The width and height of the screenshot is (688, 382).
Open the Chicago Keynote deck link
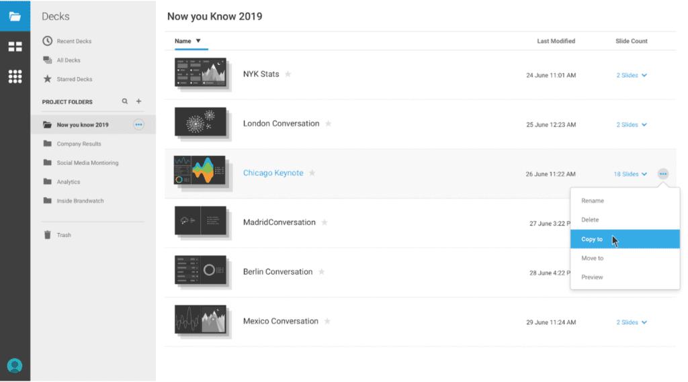point(273,173)
